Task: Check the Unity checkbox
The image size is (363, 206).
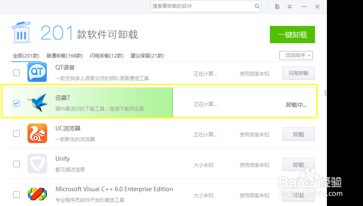Action: click(x=16, y=164)
